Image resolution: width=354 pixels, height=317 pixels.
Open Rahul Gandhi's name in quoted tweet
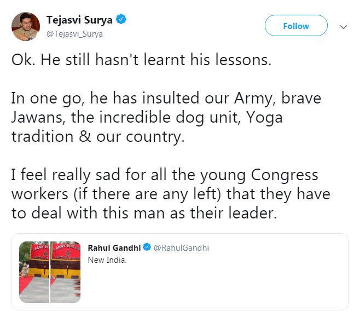click(x=114, y=248)
